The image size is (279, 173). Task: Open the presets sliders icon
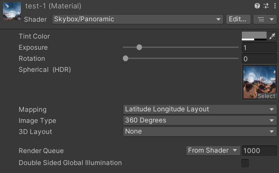[x=266, y=6]
